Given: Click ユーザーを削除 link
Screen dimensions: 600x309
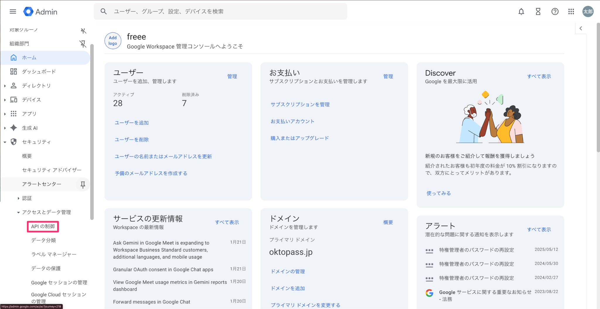Looking at the screenshot, I should [132, 139].
